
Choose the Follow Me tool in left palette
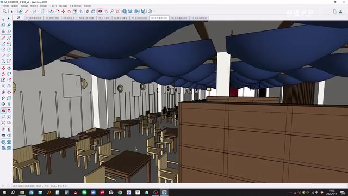(9, 74)
